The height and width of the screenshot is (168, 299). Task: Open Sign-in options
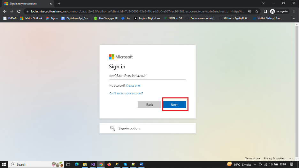147,128
